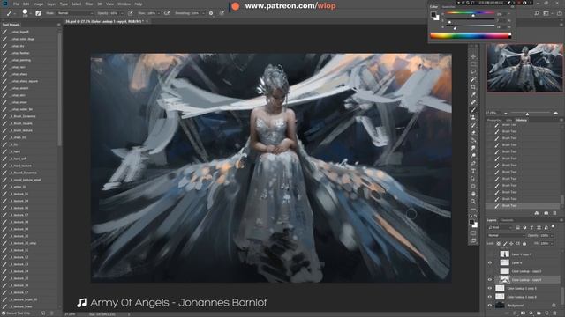Screen dimensions: 565x317
Task: Toggle Current Tool Only checkbox
Action: tap(4, 313)
